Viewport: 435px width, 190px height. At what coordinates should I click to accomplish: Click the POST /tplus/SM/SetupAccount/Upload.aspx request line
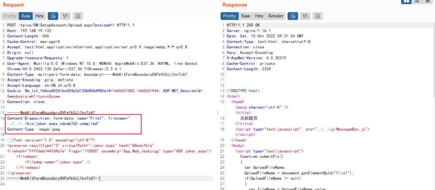pyautogui.click(x=71, y=25)
